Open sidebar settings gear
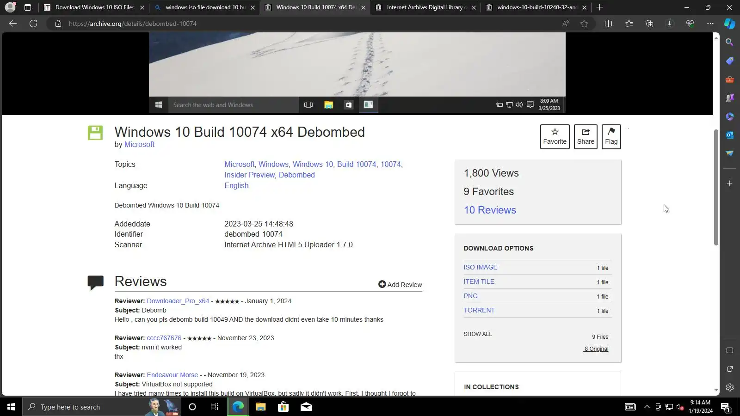740x416 pixels. click(730, 387)
